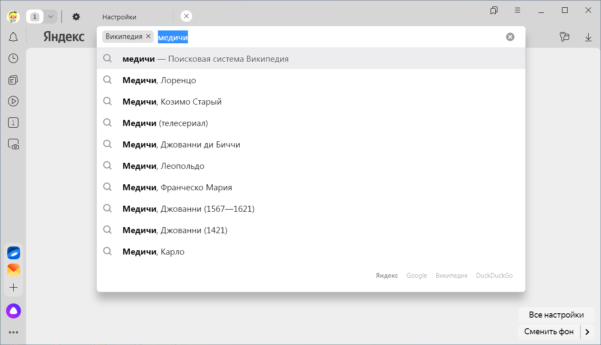Click the Яндекс logo
601x345 pixels.
(x=64, y=37)
